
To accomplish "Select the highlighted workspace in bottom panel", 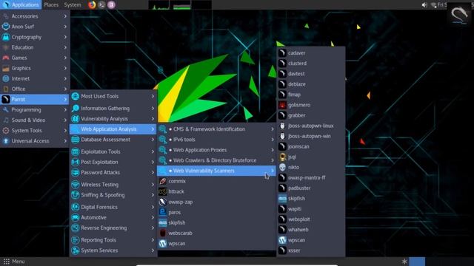I will pyautogui.click(x=417, y=262).
